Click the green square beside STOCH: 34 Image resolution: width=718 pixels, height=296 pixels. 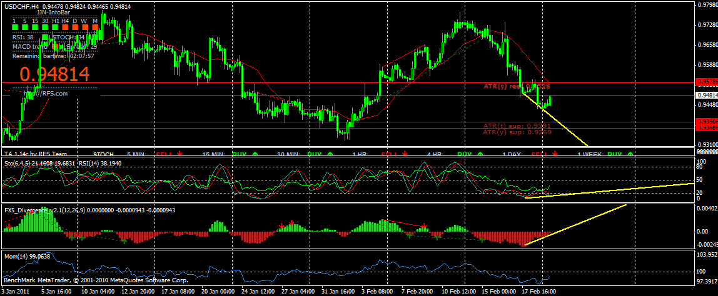coord(95,37)
